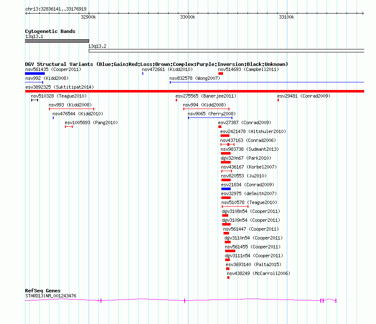Screen dimensions: 376x324
Task: Select nsv437163 (Conrad2006) variant
Action: pos(248,140)
